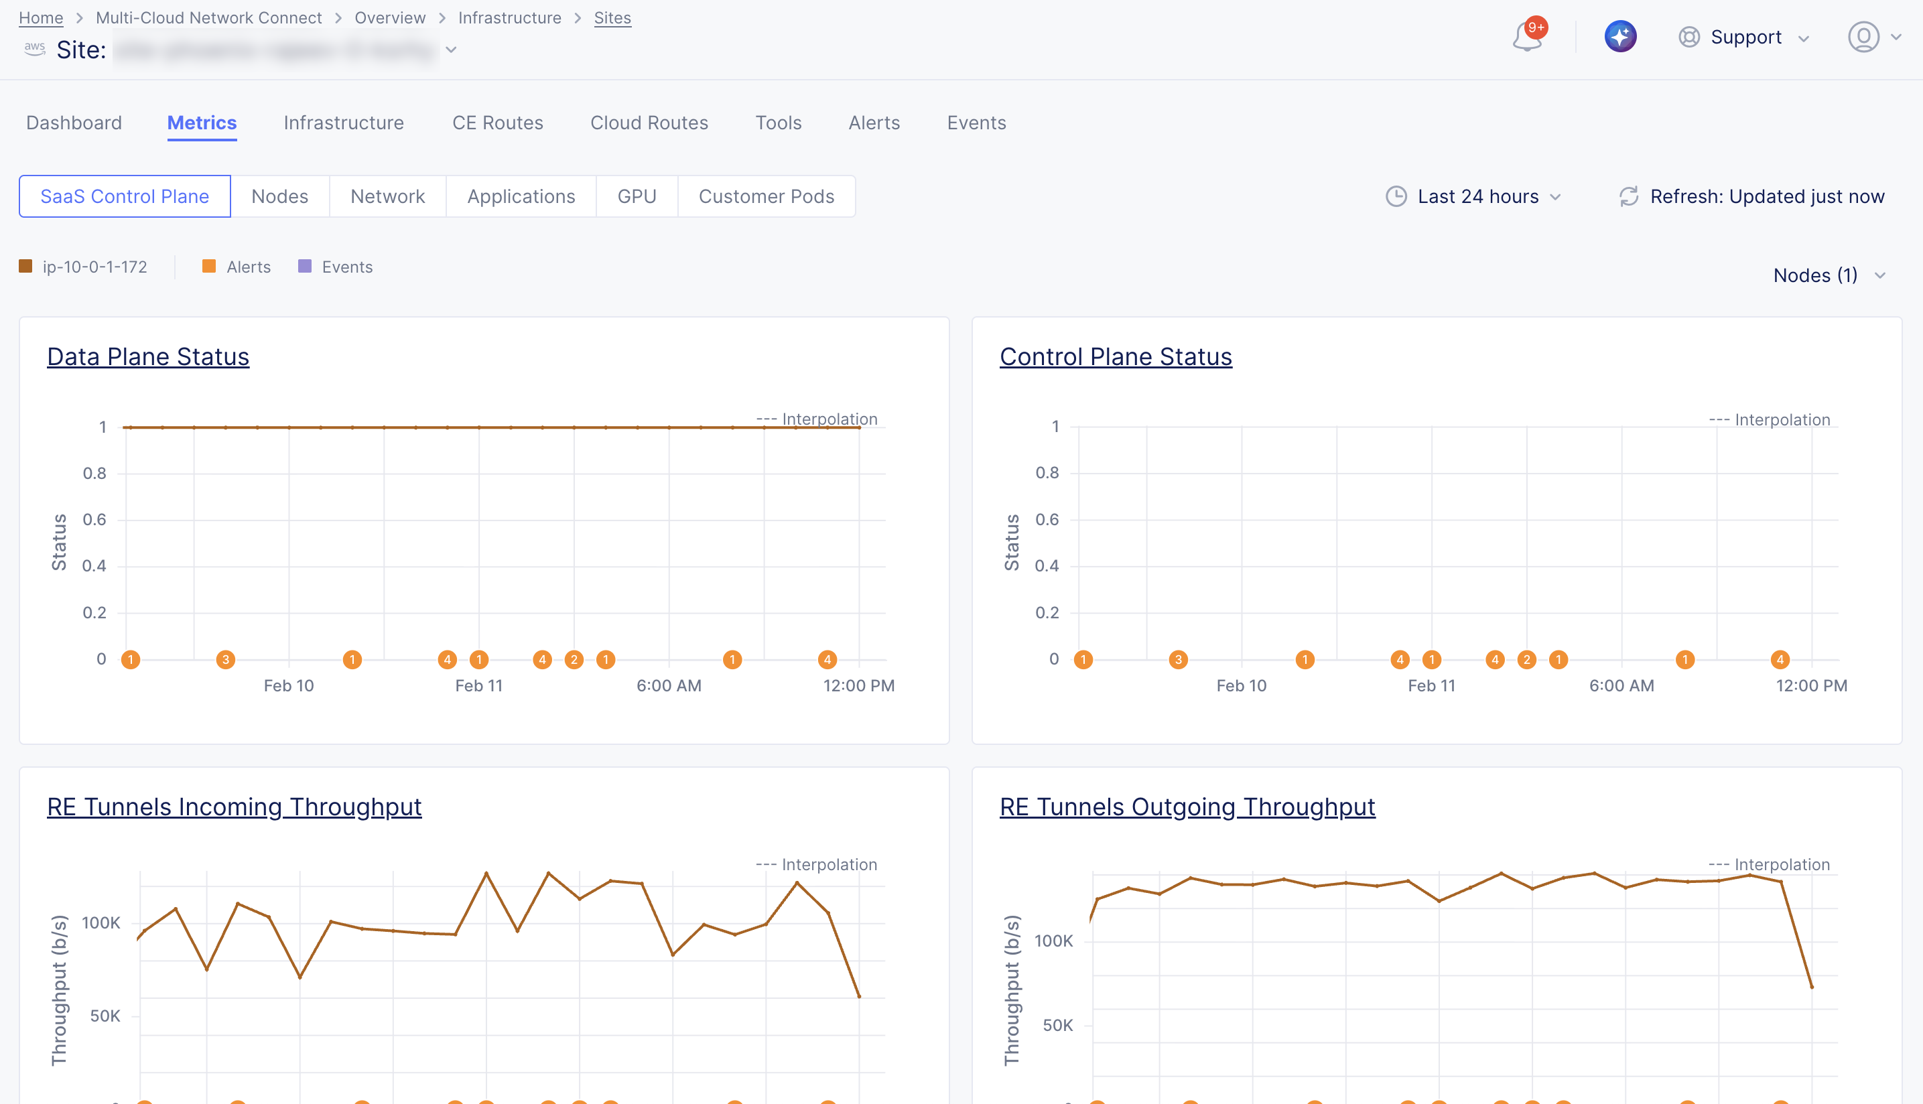Click the orange legend color square

(209, 266)
